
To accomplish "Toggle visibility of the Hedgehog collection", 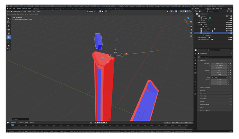I will click(229, 22).
